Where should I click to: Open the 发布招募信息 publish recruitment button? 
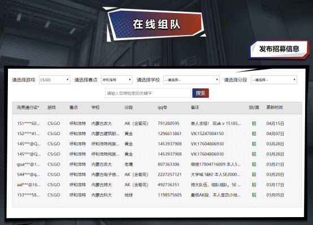coord(279,49)
